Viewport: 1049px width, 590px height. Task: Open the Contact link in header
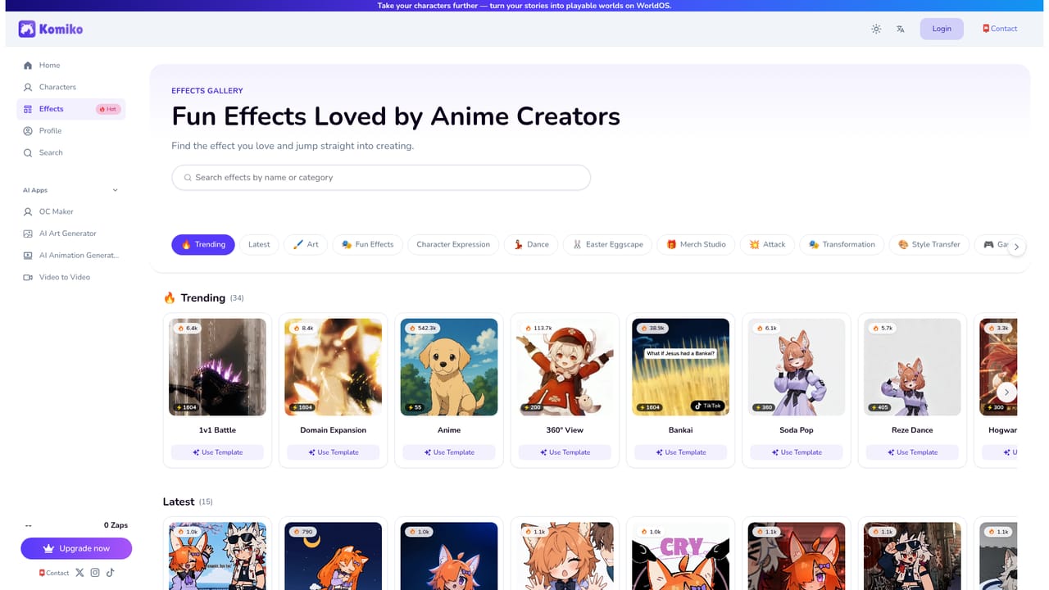(x=1000, y=29)
